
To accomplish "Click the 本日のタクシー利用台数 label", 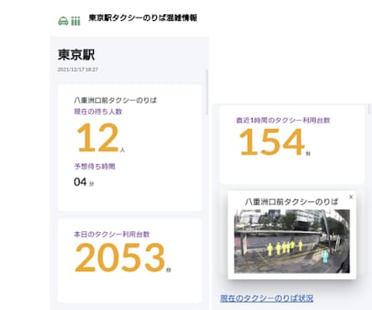I will point(112,234).
